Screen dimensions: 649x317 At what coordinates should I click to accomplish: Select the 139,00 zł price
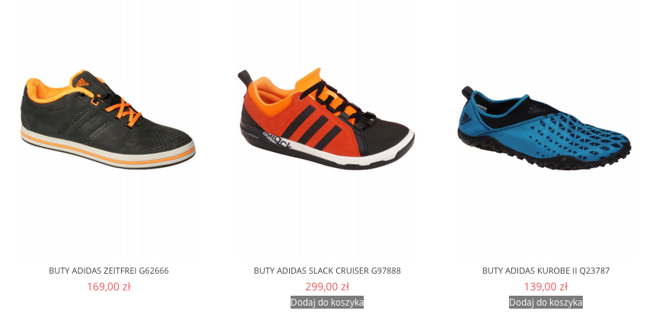pos(546,287)
